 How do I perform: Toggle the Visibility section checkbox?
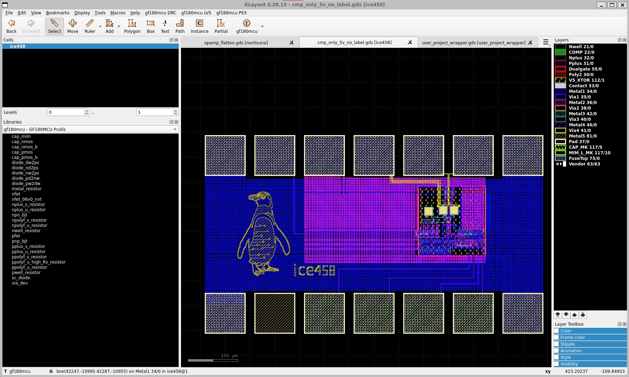(557, 364)
